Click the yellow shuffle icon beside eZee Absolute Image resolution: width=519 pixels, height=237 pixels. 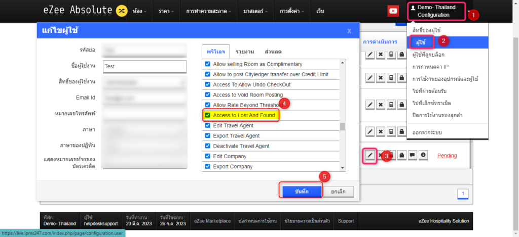point(122,11)
